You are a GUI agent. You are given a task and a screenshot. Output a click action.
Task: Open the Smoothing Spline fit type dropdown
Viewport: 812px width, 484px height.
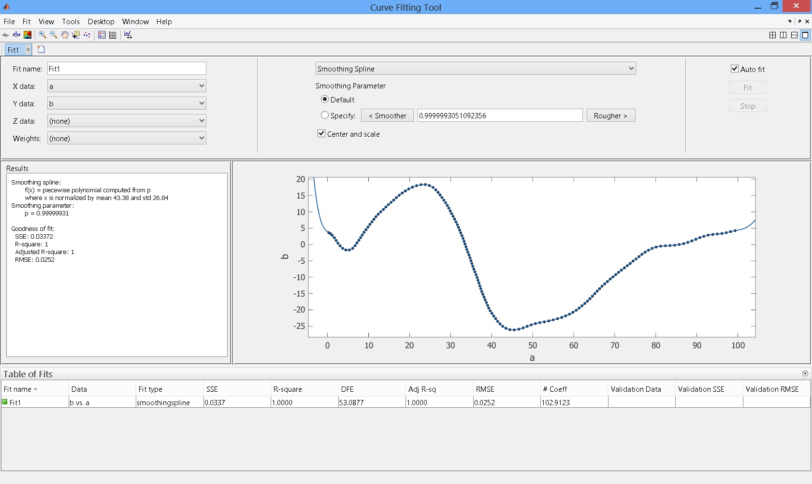coord(475,69)
